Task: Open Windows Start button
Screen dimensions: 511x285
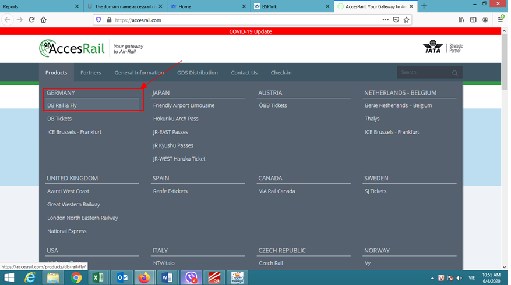Action: (x=9, y=278)
